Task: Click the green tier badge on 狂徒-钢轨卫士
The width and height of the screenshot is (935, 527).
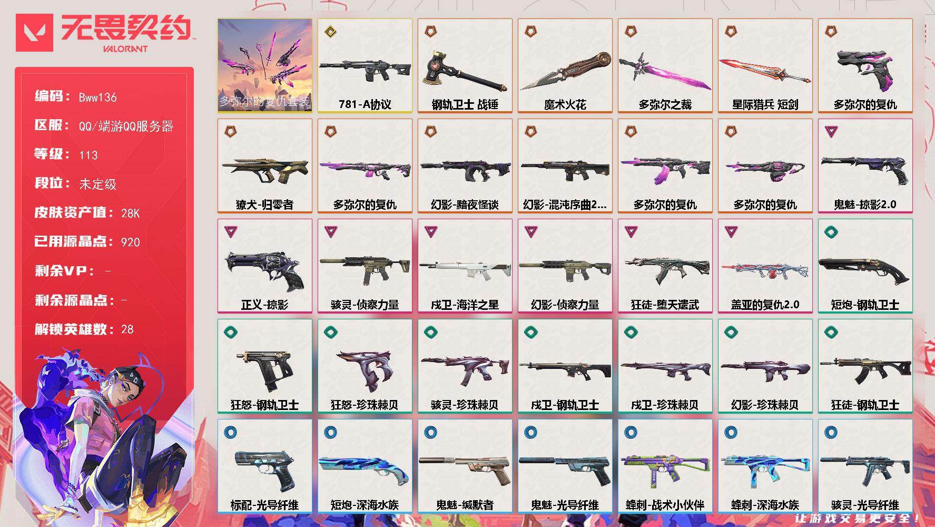Action: (x=831, y=332)
